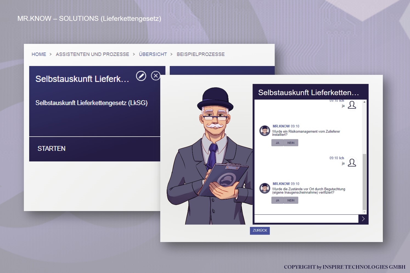Go to HOME in breadcrumb

[39, 54]
